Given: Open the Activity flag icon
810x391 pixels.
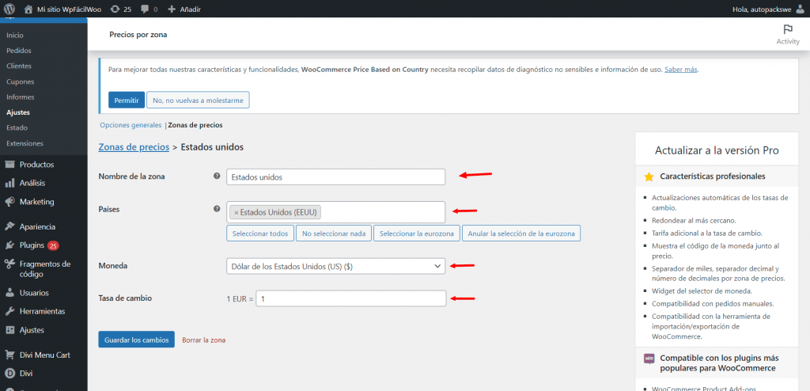Looking at the screenshot, I should click(x=788, y=29).
